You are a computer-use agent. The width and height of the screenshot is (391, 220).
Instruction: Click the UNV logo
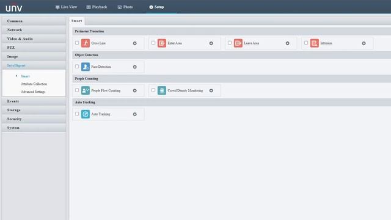14,8
